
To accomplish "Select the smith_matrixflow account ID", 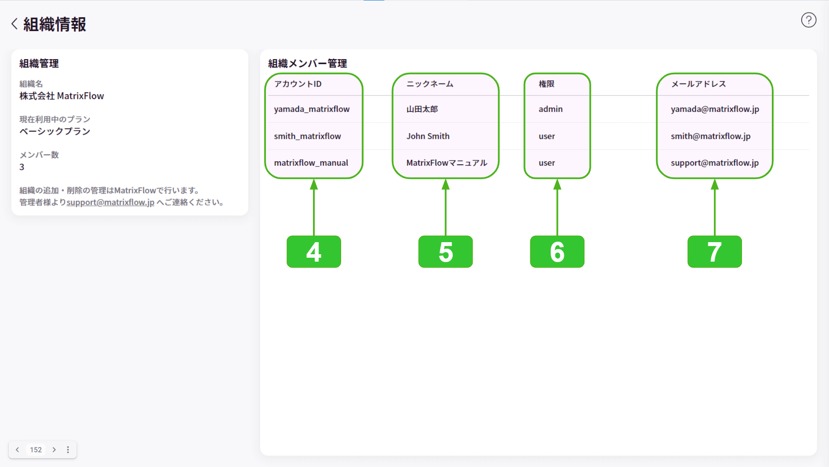I will coord(307,136).
